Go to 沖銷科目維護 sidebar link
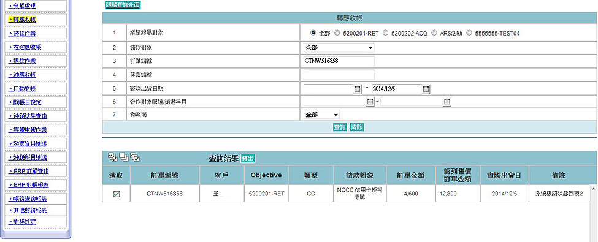This screenshot has height=242, width=598. [28, 157]
